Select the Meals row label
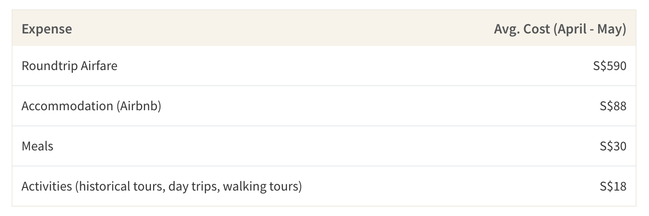 pos(37,146)
